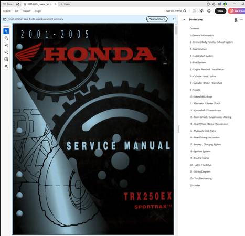Go to the Home icon
Image resolution: width=245 pixels, height=236 pixels.
(x=18, y=4)
